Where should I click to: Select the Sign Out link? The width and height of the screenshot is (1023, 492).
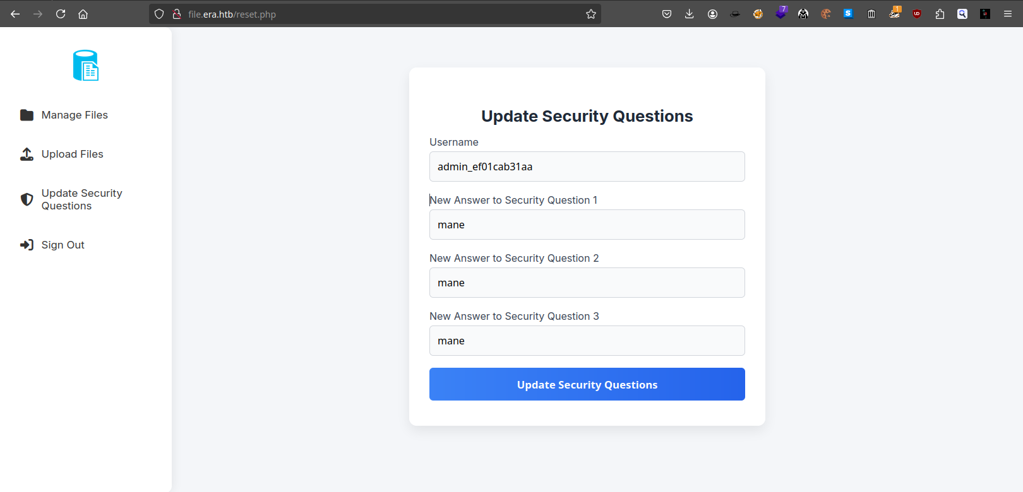63,245
